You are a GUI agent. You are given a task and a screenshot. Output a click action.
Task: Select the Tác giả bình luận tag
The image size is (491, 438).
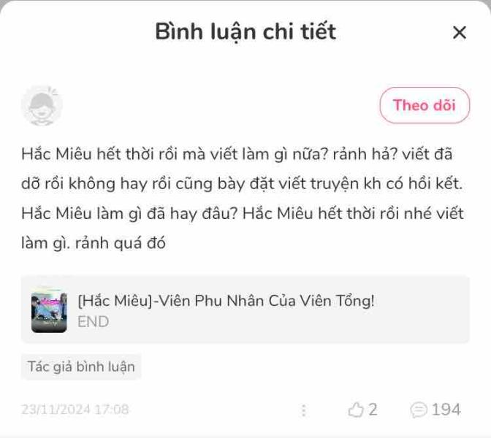[x=81, y=366]
